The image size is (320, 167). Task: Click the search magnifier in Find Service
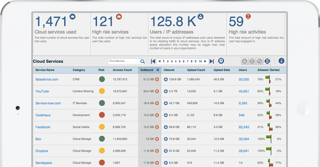point(142,61)
